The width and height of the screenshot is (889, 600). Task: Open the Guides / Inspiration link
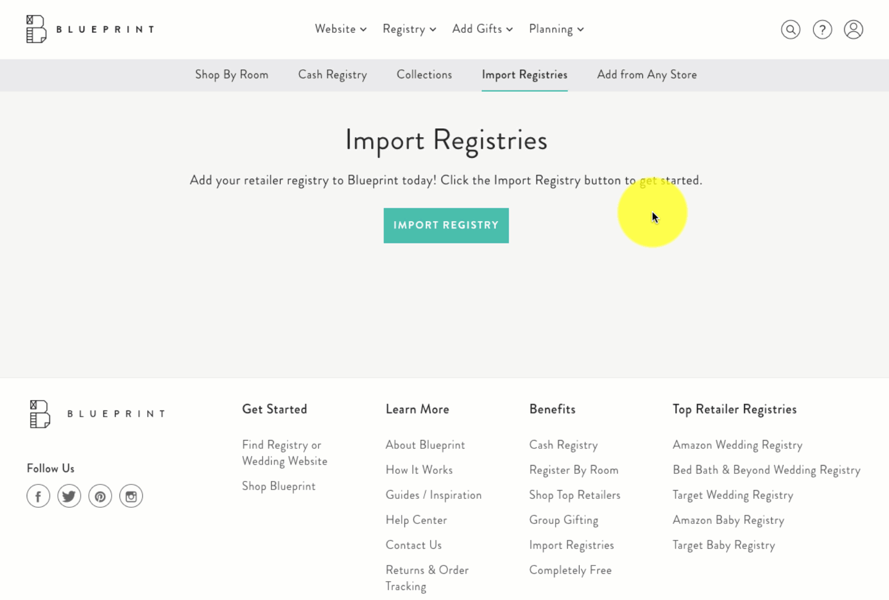click(433, 495)
